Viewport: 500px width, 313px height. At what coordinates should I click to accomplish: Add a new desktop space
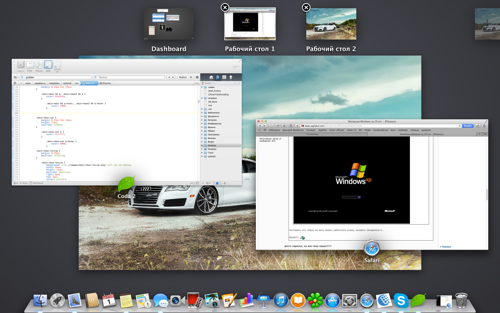tap(487, 24)
